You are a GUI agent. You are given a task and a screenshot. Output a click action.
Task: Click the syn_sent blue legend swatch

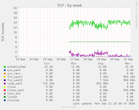coord(5,70)
